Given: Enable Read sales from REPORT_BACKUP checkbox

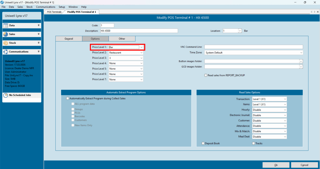Looking at the screenshot, I should [x=206, y=75].
